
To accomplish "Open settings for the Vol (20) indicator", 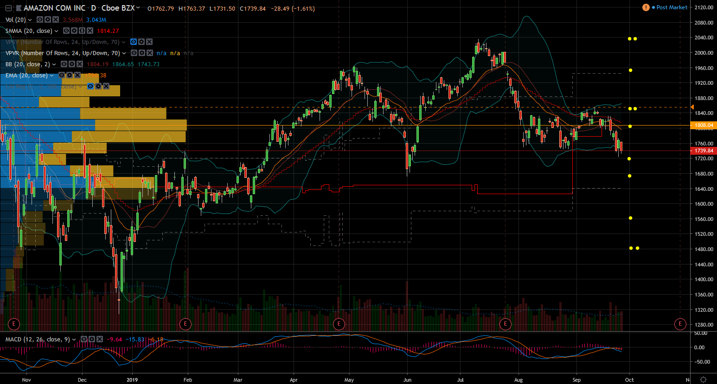I will click(48, 19).
